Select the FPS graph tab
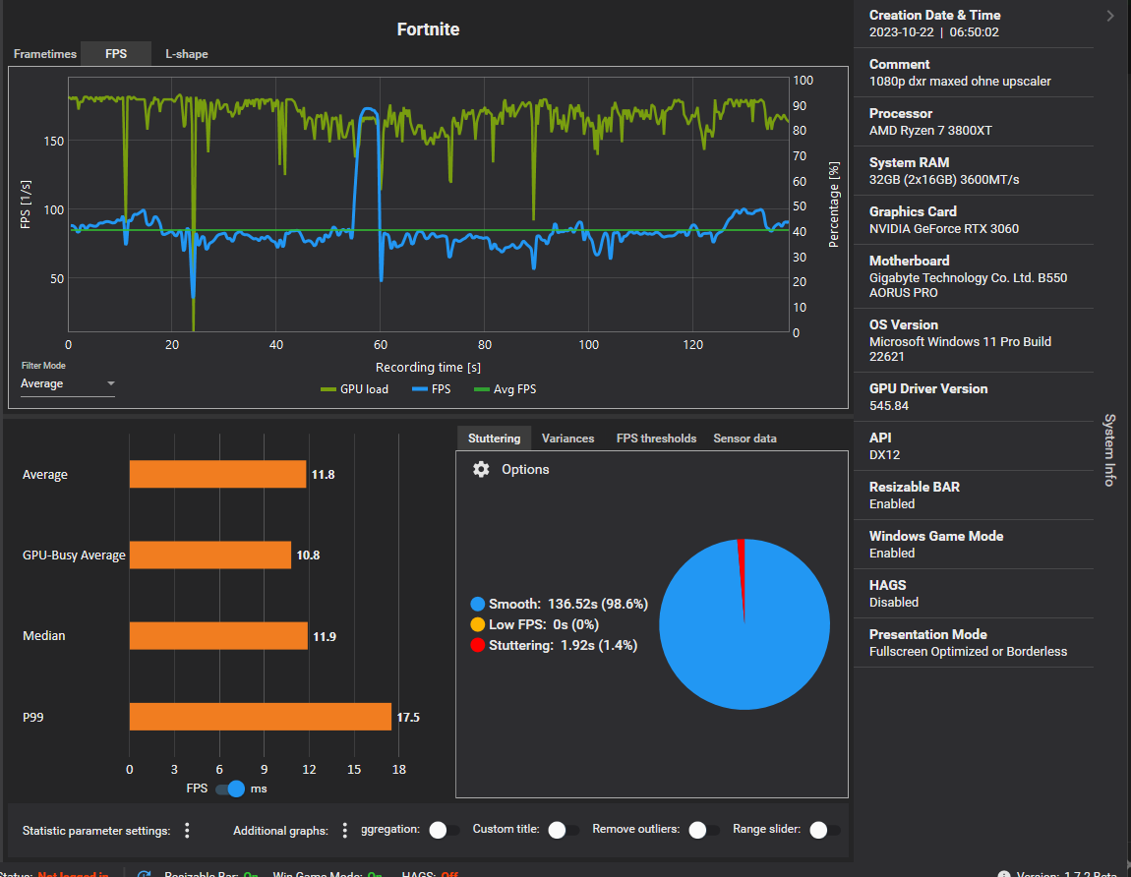Screen dimensions: 1131x877 (116, 54)
